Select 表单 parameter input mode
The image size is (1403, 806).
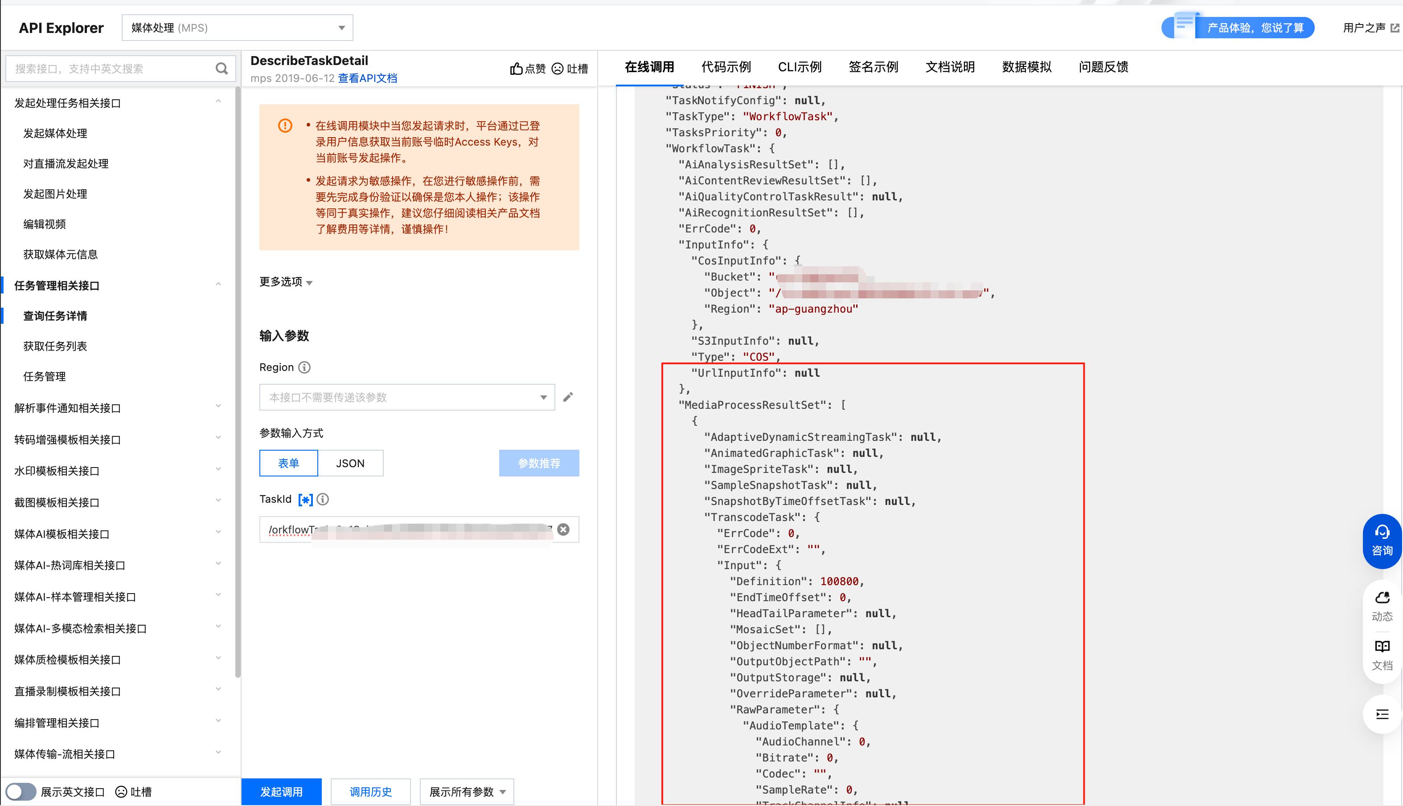click(x=288, y=463)
